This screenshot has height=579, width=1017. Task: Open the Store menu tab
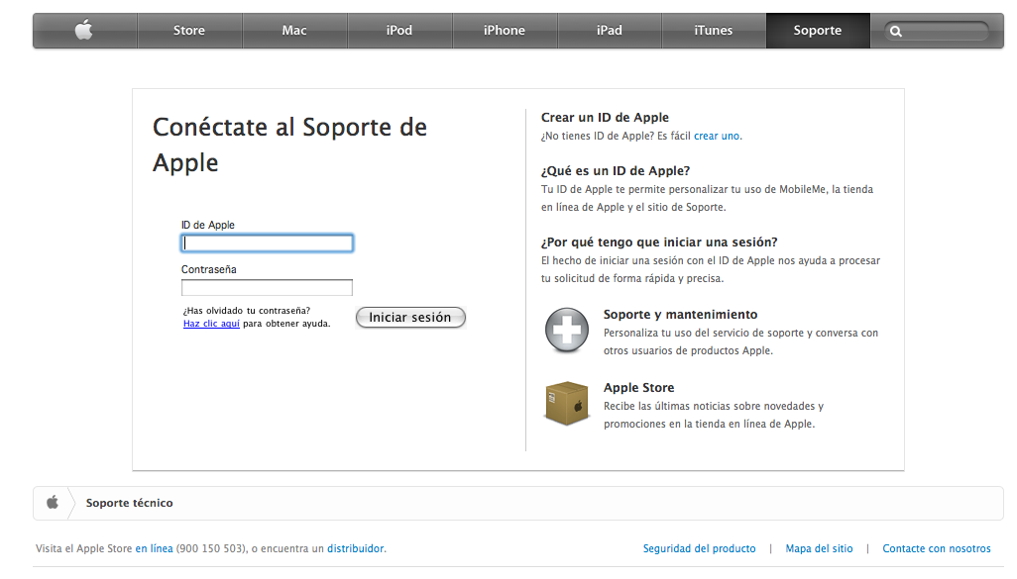(189, 31)
